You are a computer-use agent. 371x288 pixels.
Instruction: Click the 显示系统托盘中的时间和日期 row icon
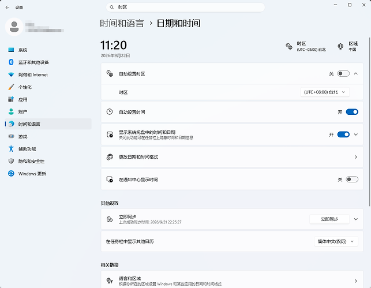coord(110,134)
